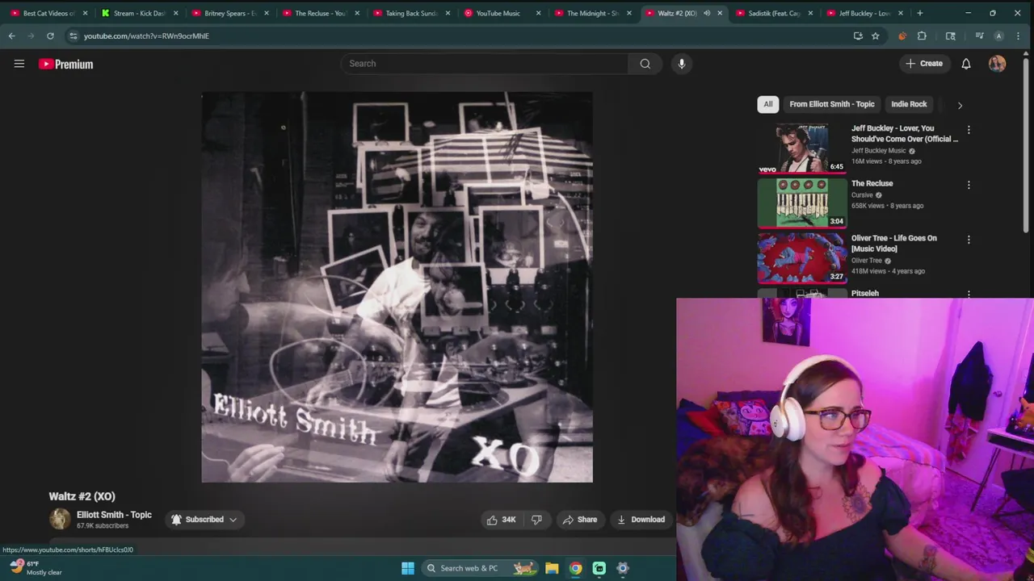Open File Explorer from taskbar
This screenshot has height=581, width=1034.
coord(552,568)
